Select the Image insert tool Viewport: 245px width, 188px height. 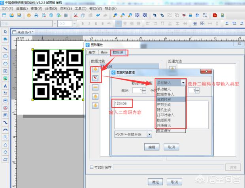[6, 78]
